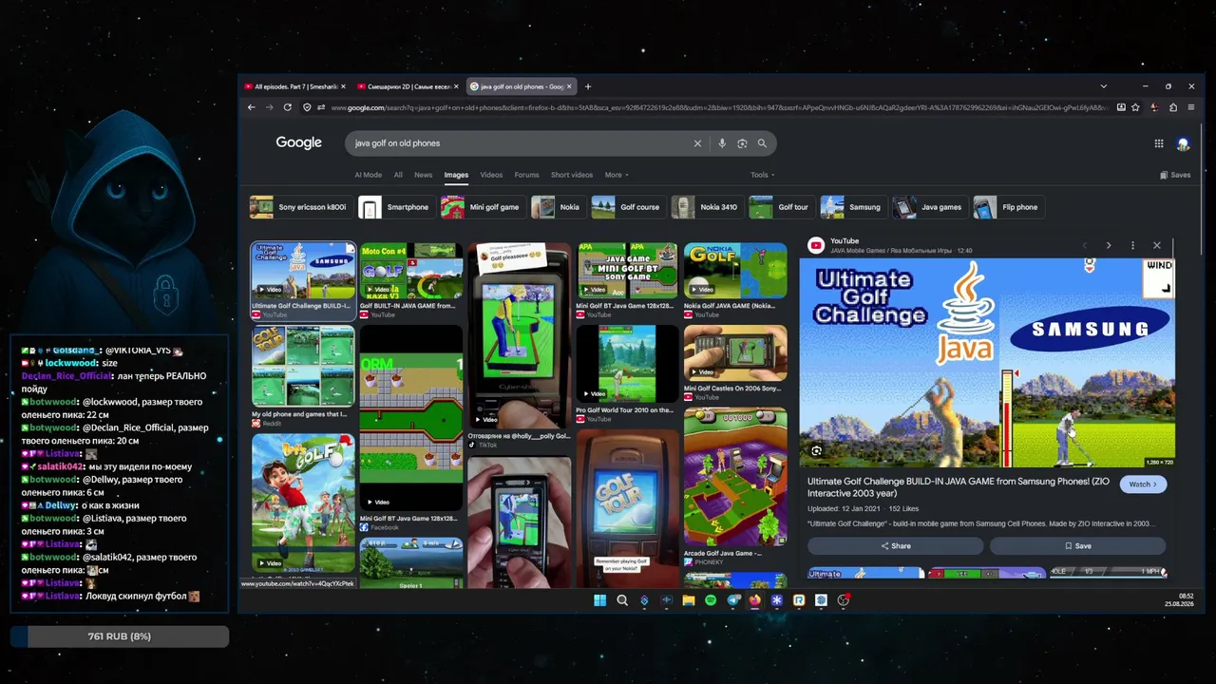This screenshot has height=684, width=1216.
Task: Save the previewed image result
Action: (1077, 546)
